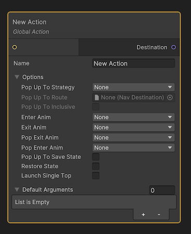Click the Name field label
The height and width of the screenshot is (234, 191).
21,63
